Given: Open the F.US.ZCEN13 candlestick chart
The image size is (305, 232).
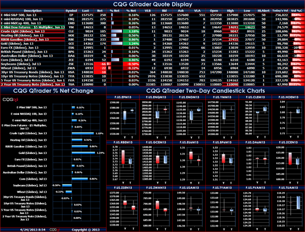Looking at the screenshot, I should pos(288,163).
